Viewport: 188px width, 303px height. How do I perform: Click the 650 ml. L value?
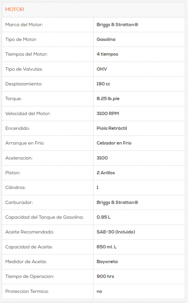coord(107,247)
